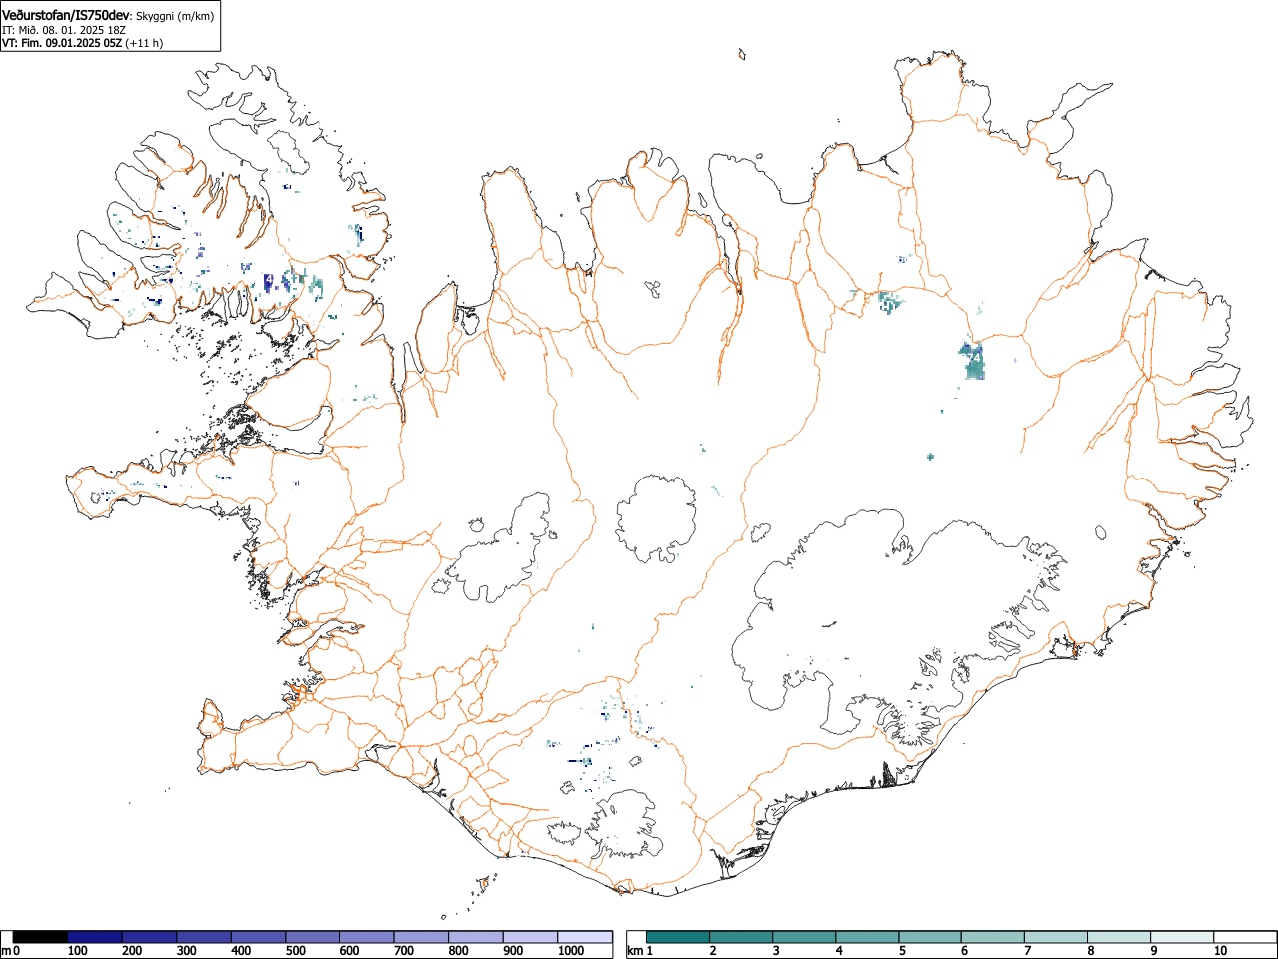
Task: Click the "200" label on the metre scale
Action: (132, 951)
